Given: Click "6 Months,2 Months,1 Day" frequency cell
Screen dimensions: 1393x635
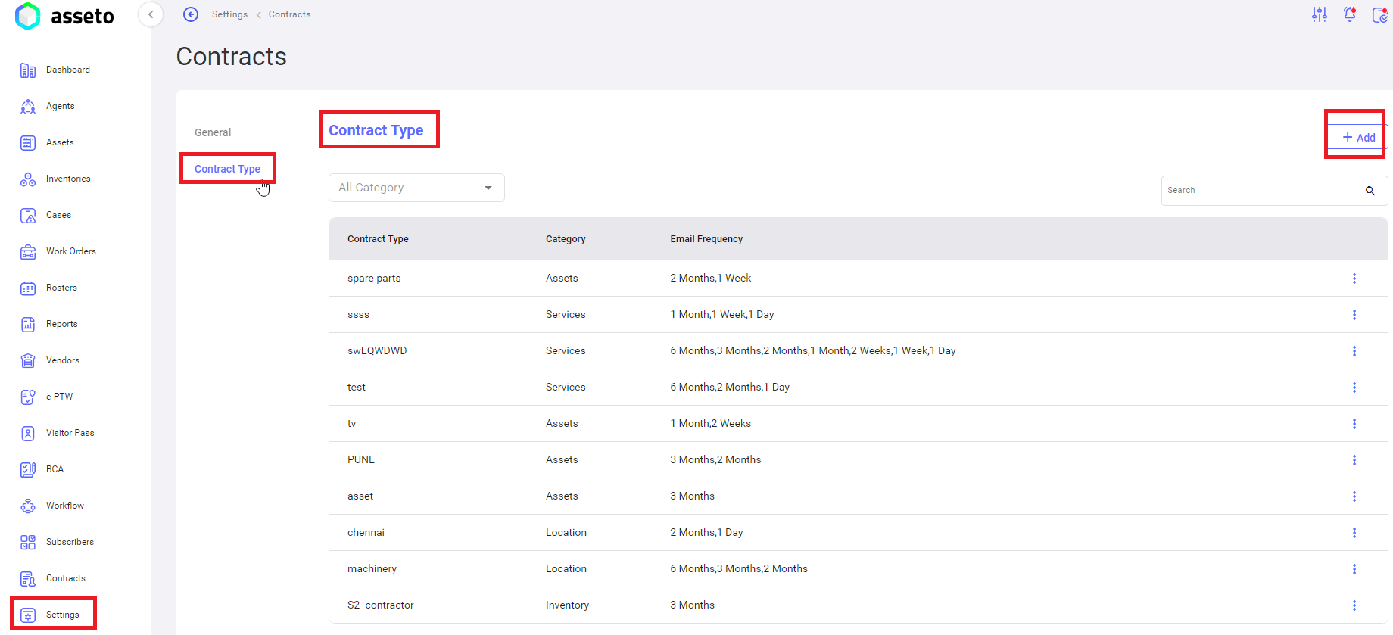Looking at the screenshot, I should click(730, 388).
